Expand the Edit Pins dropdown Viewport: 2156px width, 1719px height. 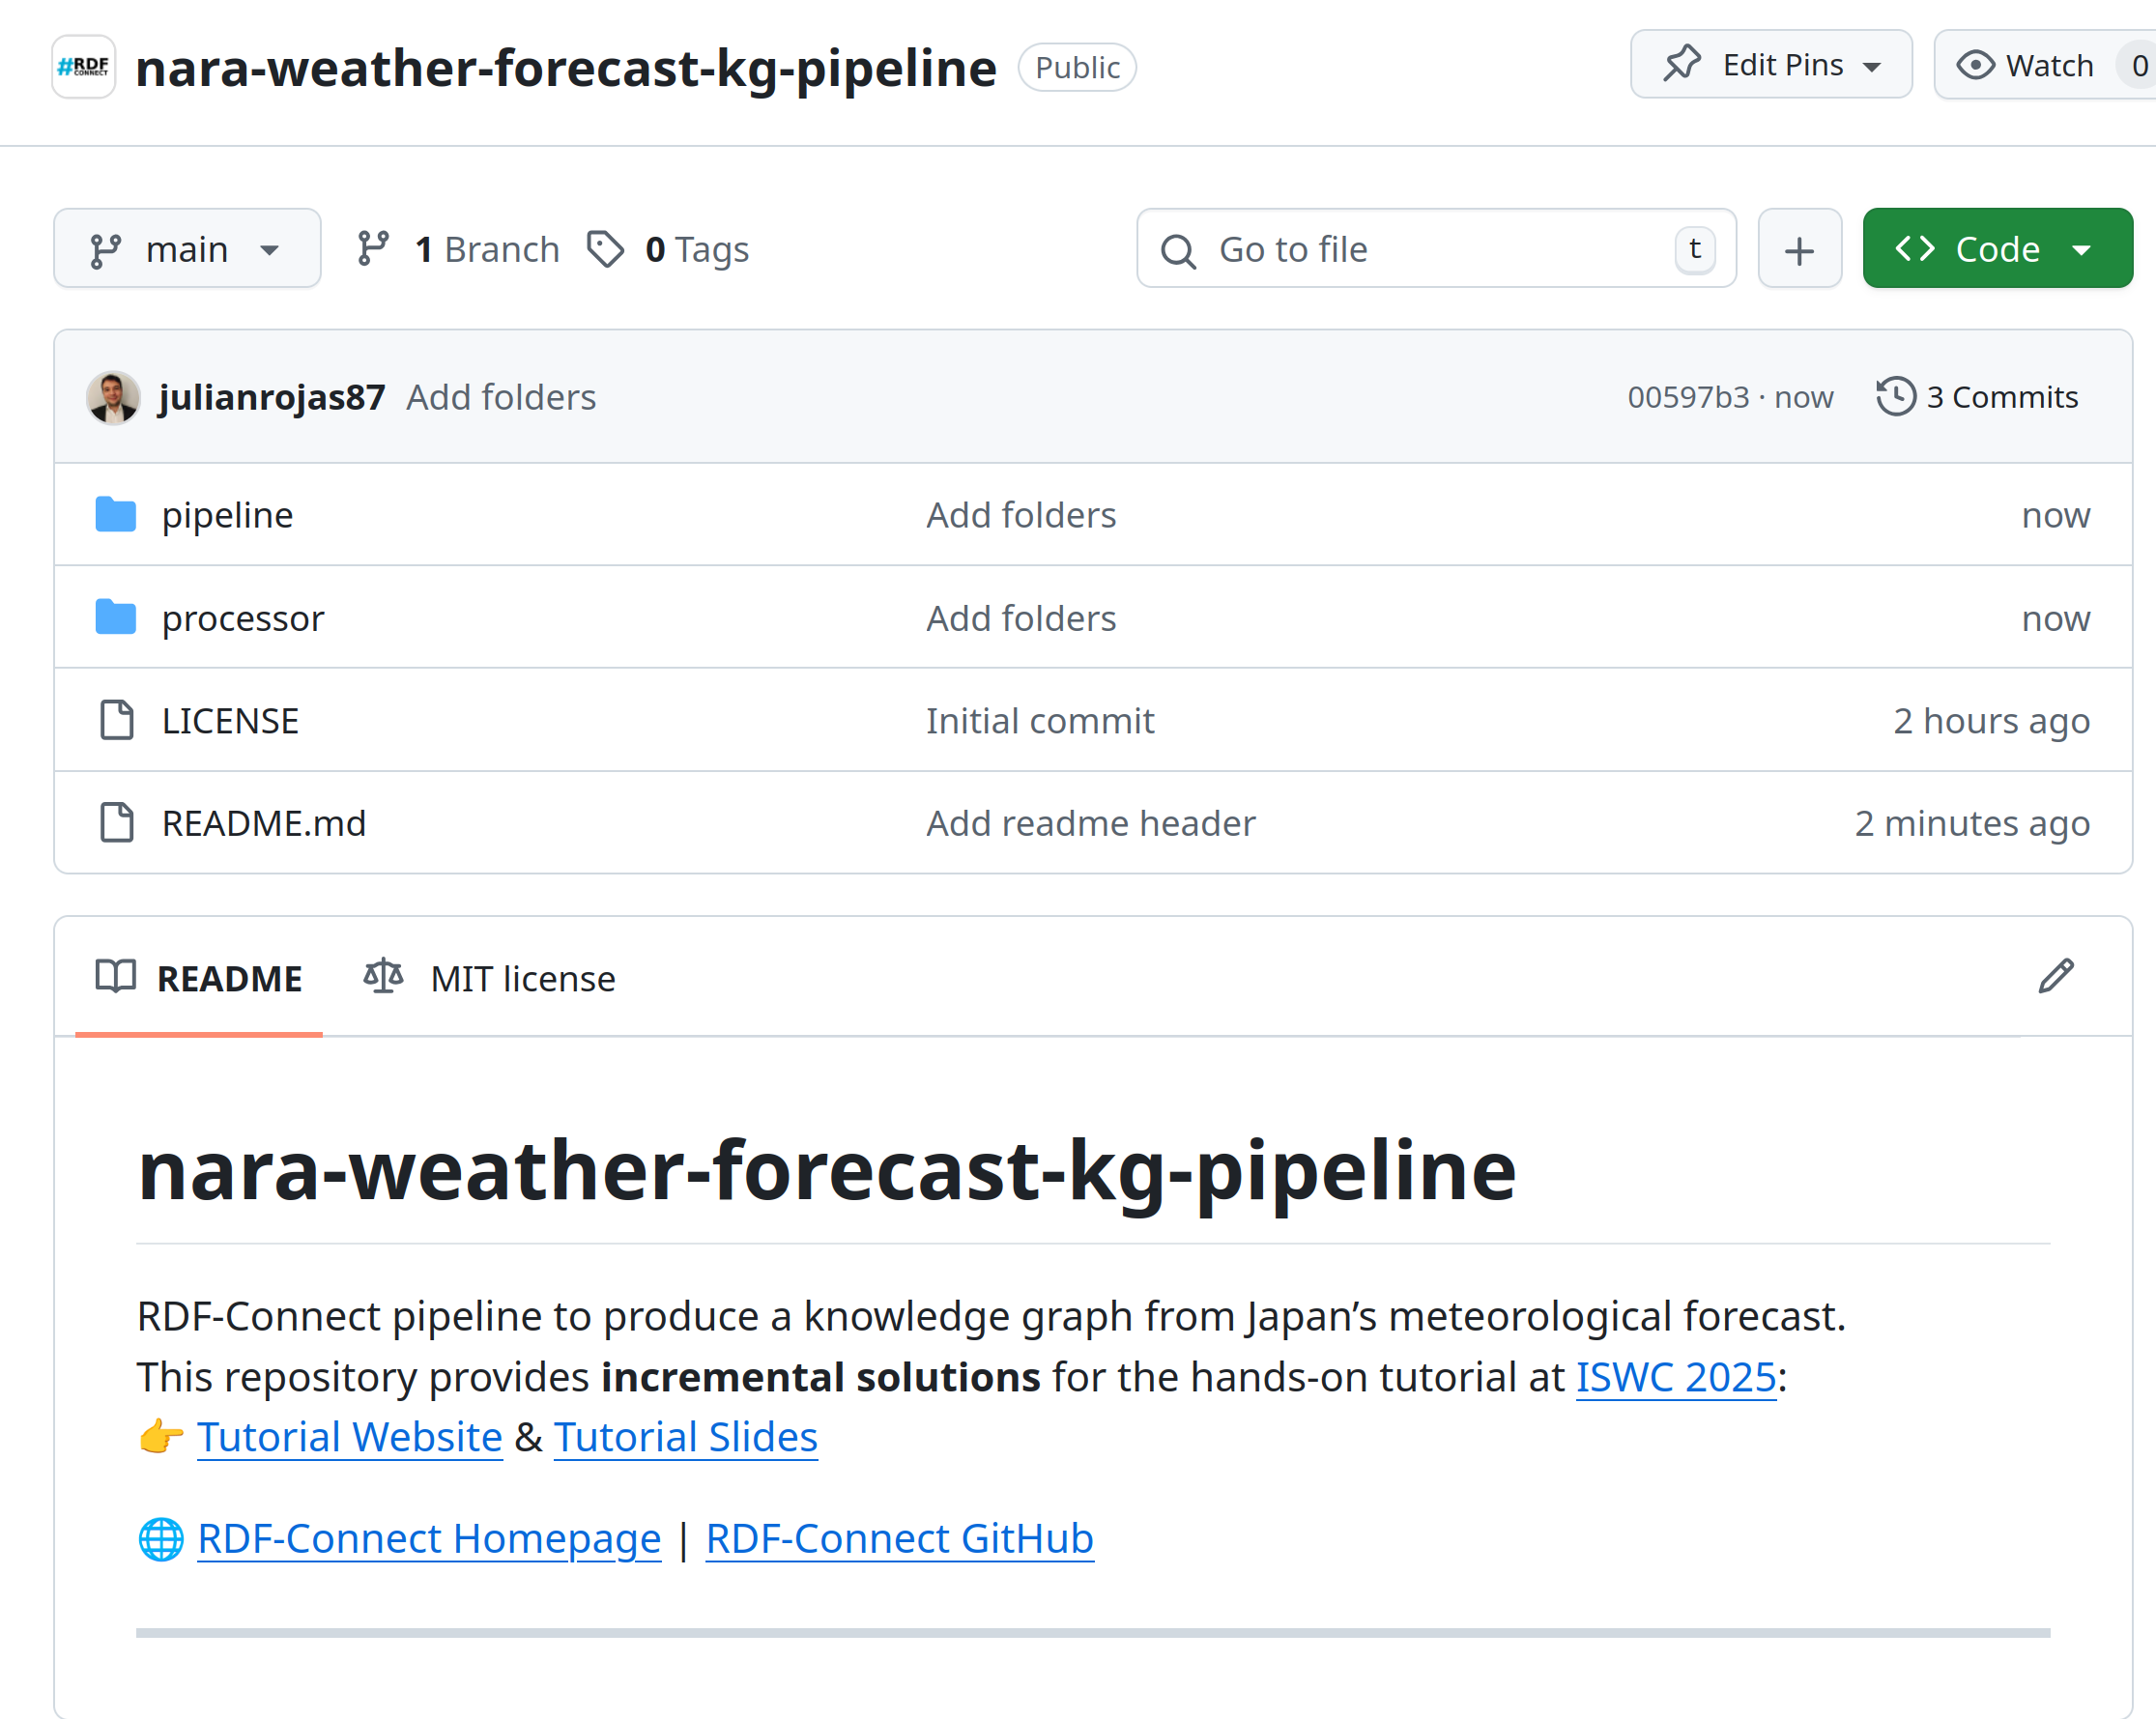[1770, 65]
